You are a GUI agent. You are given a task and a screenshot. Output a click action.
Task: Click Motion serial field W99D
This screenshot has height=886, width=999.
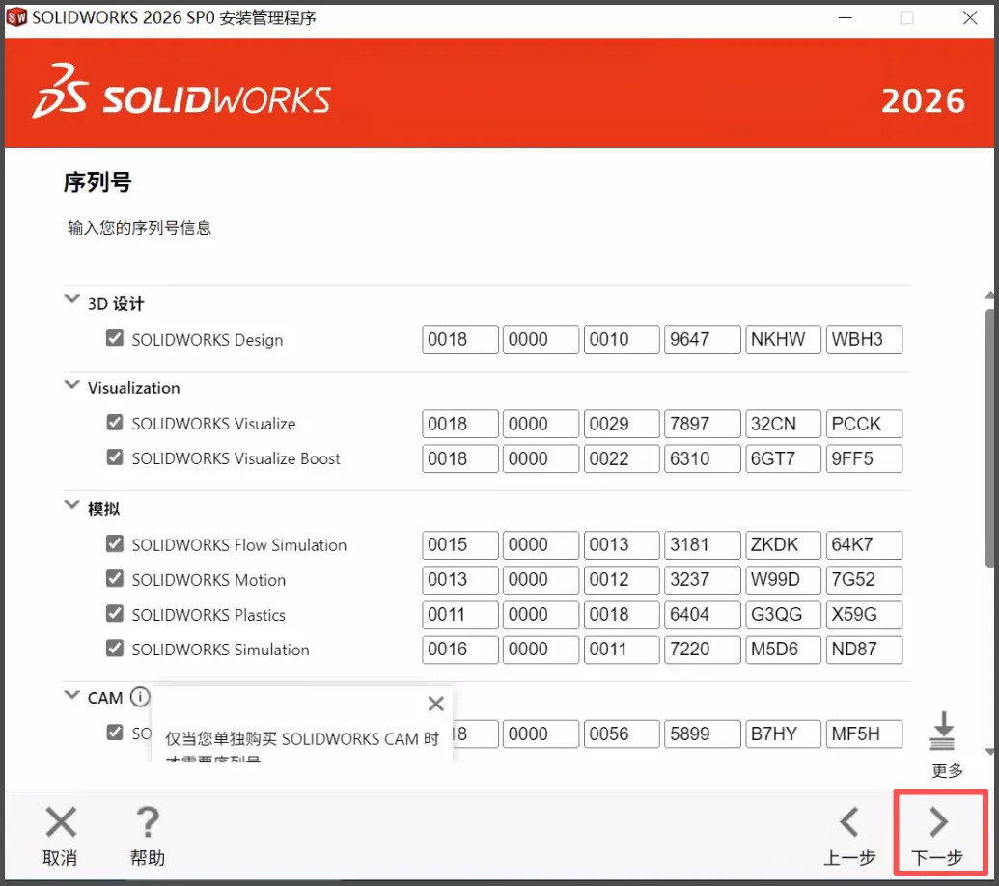point(783,580)
